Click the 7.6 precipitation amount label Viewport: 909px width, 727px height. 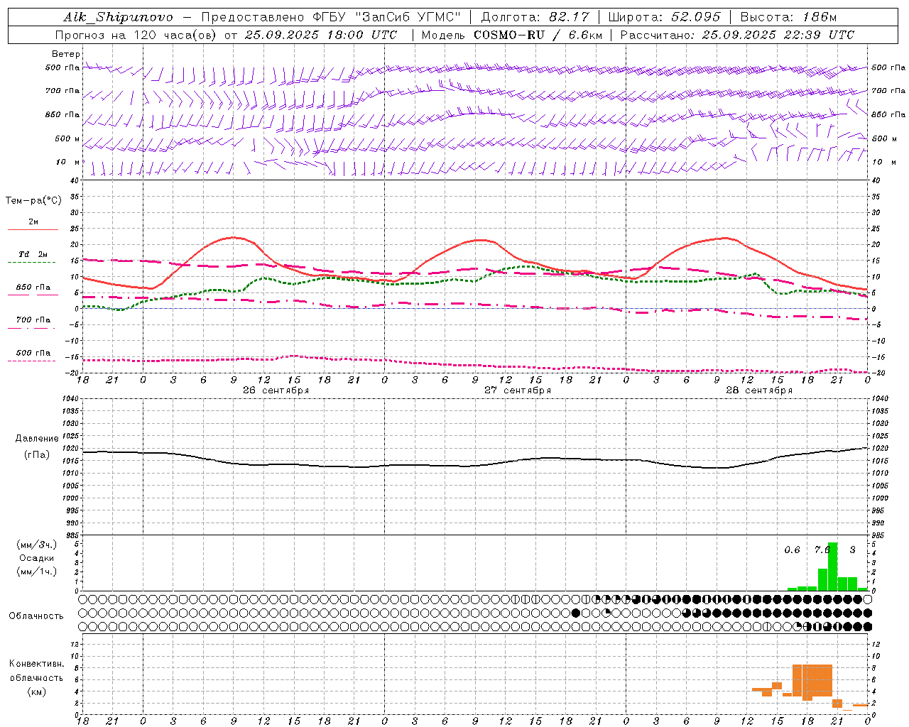(x=822, y=550)
